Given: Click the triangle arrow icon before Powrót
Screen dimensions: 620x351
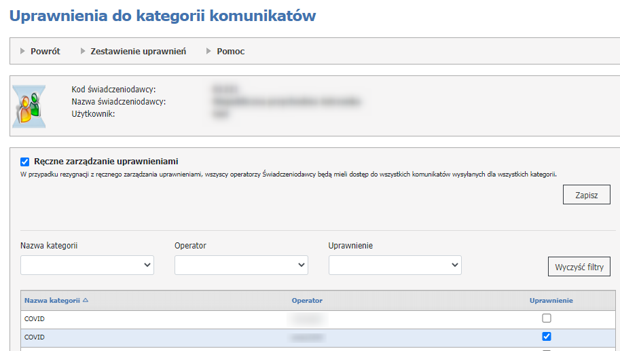Looking at the screenshot, I should tap(23, 51).
